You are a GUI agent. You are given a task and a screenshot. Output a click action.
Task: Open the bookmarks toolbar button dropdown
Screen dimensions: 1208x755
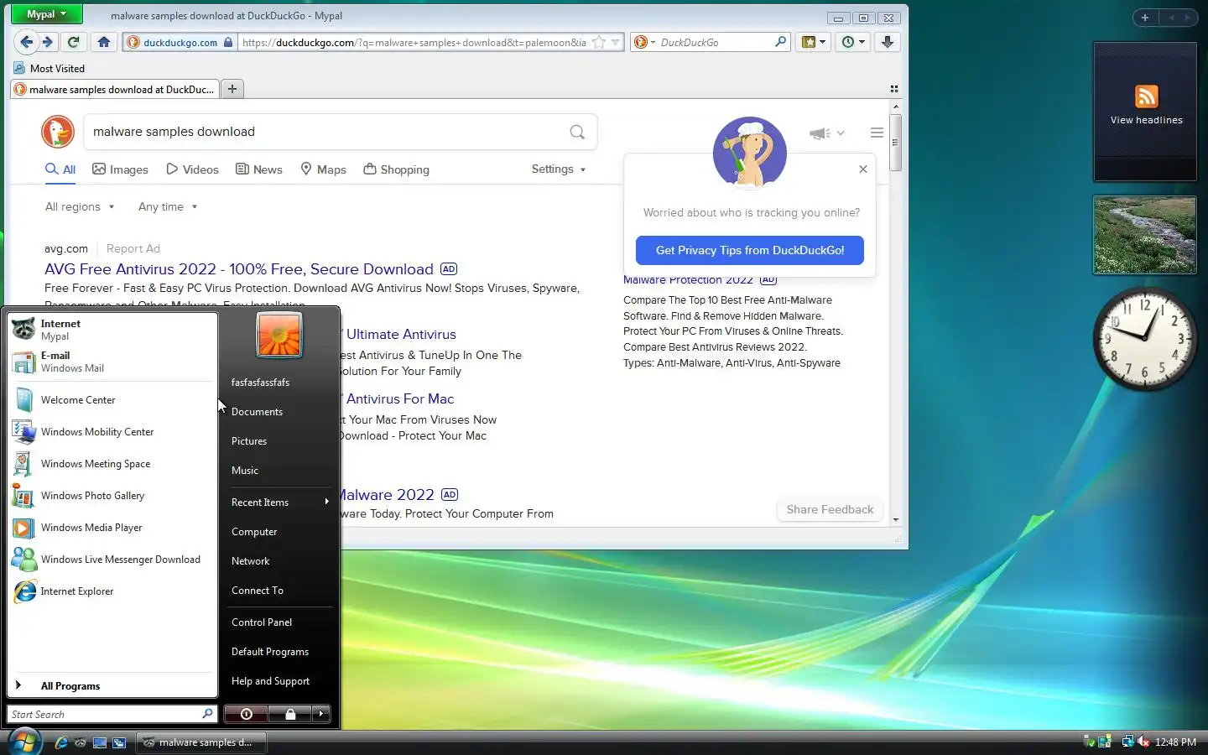click(x=814, y=42)
